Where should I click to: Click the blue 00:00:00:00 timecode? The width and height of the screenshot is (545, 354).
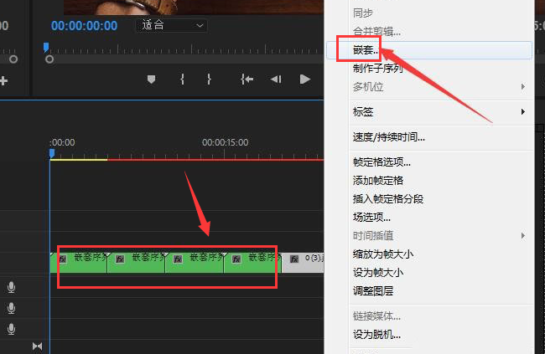point(84,26)
